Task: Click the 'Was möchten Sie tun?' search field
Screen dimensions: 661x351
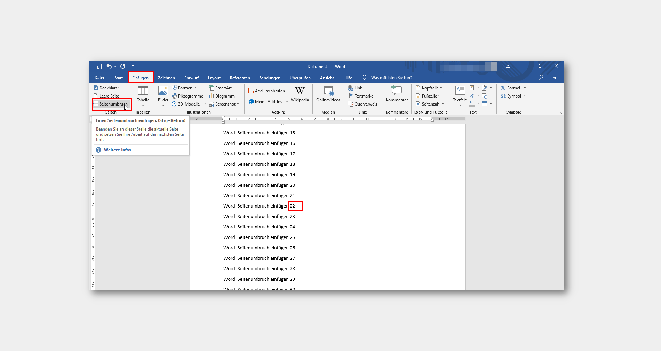Action: (x=391, y=78)
